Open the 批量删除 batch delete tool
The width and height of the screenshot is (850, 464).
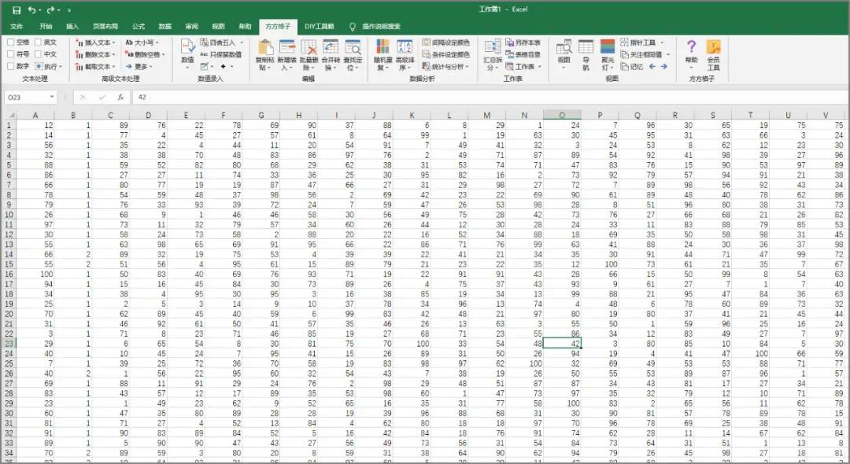click(308, 57)
